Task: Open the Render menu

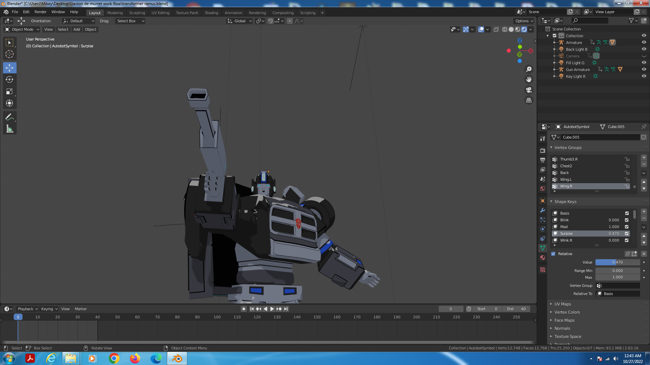Action: [x=40, y=12]
